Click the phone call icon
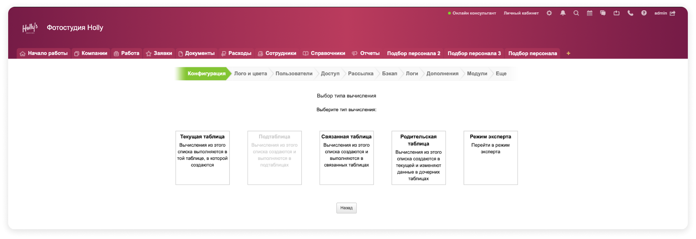 pos(630,13)
